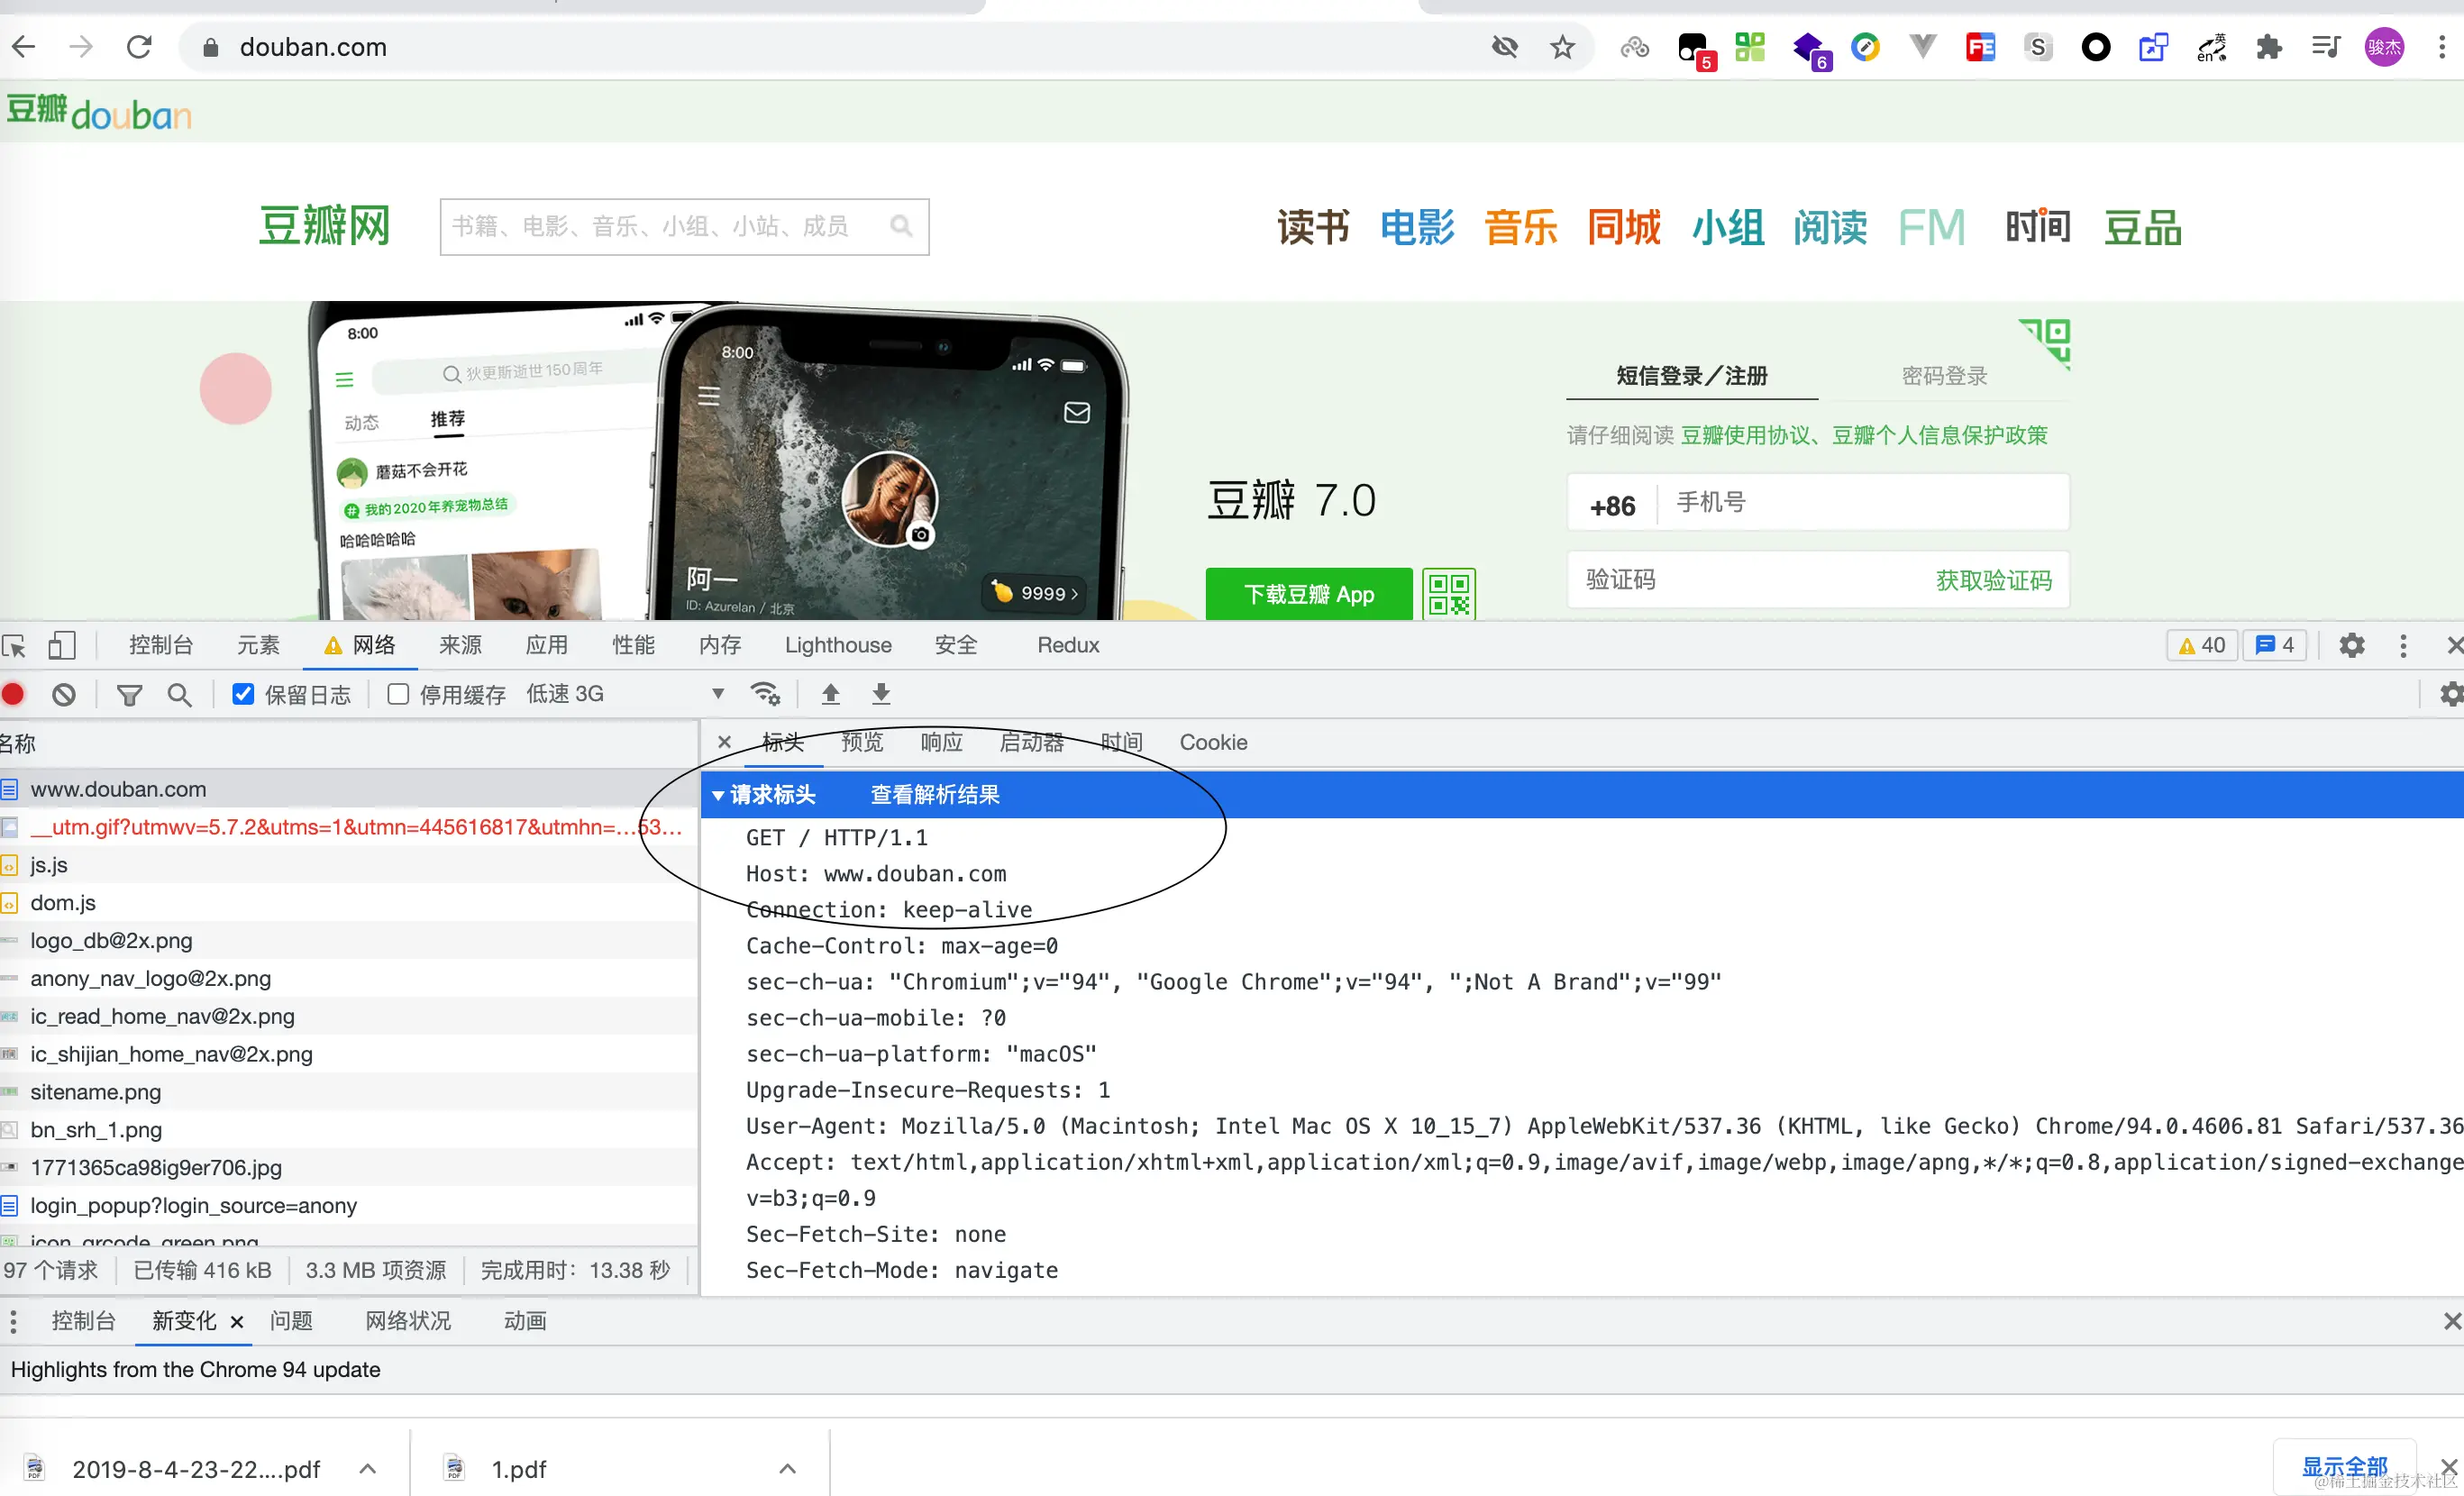The width and height of the screenshot is (2464, 1496).
Task: Uncheck the 保留日志 checkbox
Action: [x=243, y=694]
